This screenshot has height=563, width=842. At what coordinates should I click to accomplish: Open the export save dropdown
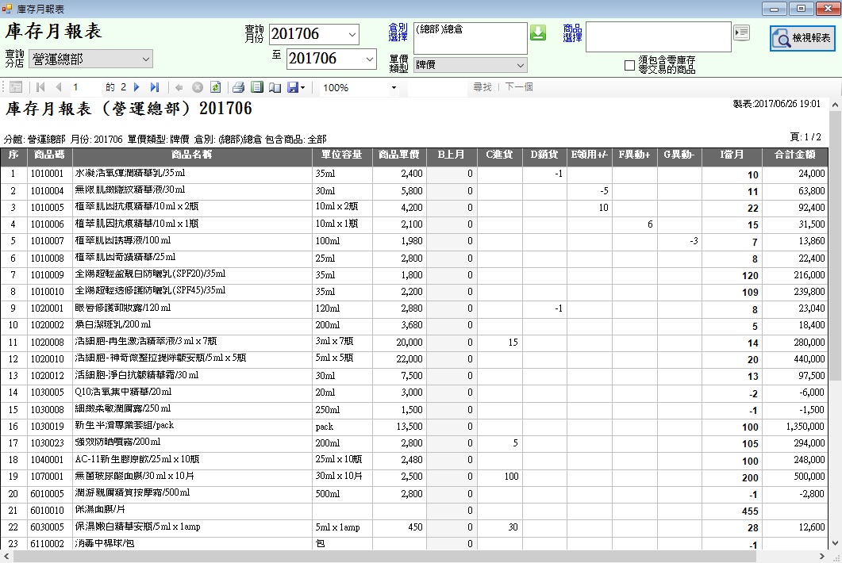(x=302, y=87)
